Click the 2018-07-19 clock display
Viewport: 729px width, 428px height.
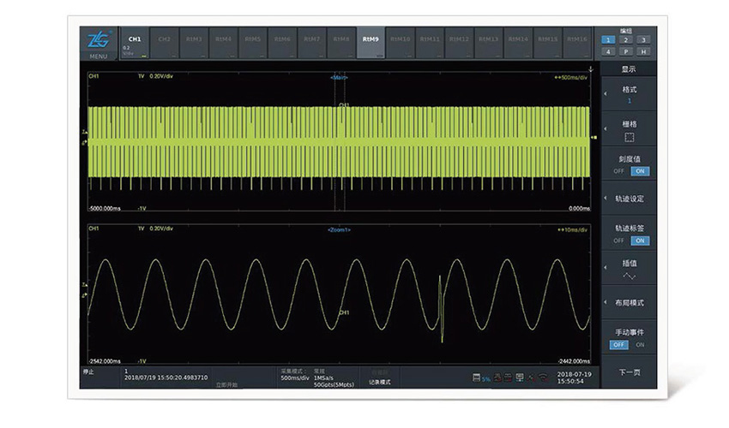(574, 377)
